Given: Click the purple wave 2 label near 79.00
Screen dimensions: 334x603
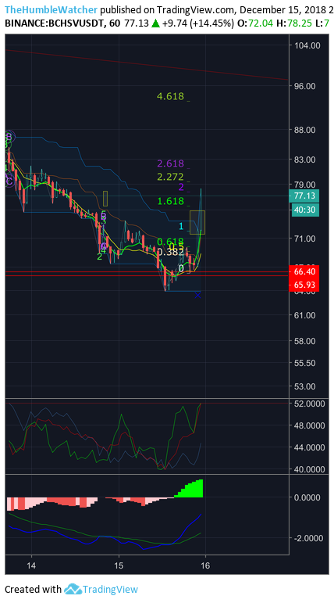Looking at the screenshot, I should pyautogui.click(x=182, y=187).
